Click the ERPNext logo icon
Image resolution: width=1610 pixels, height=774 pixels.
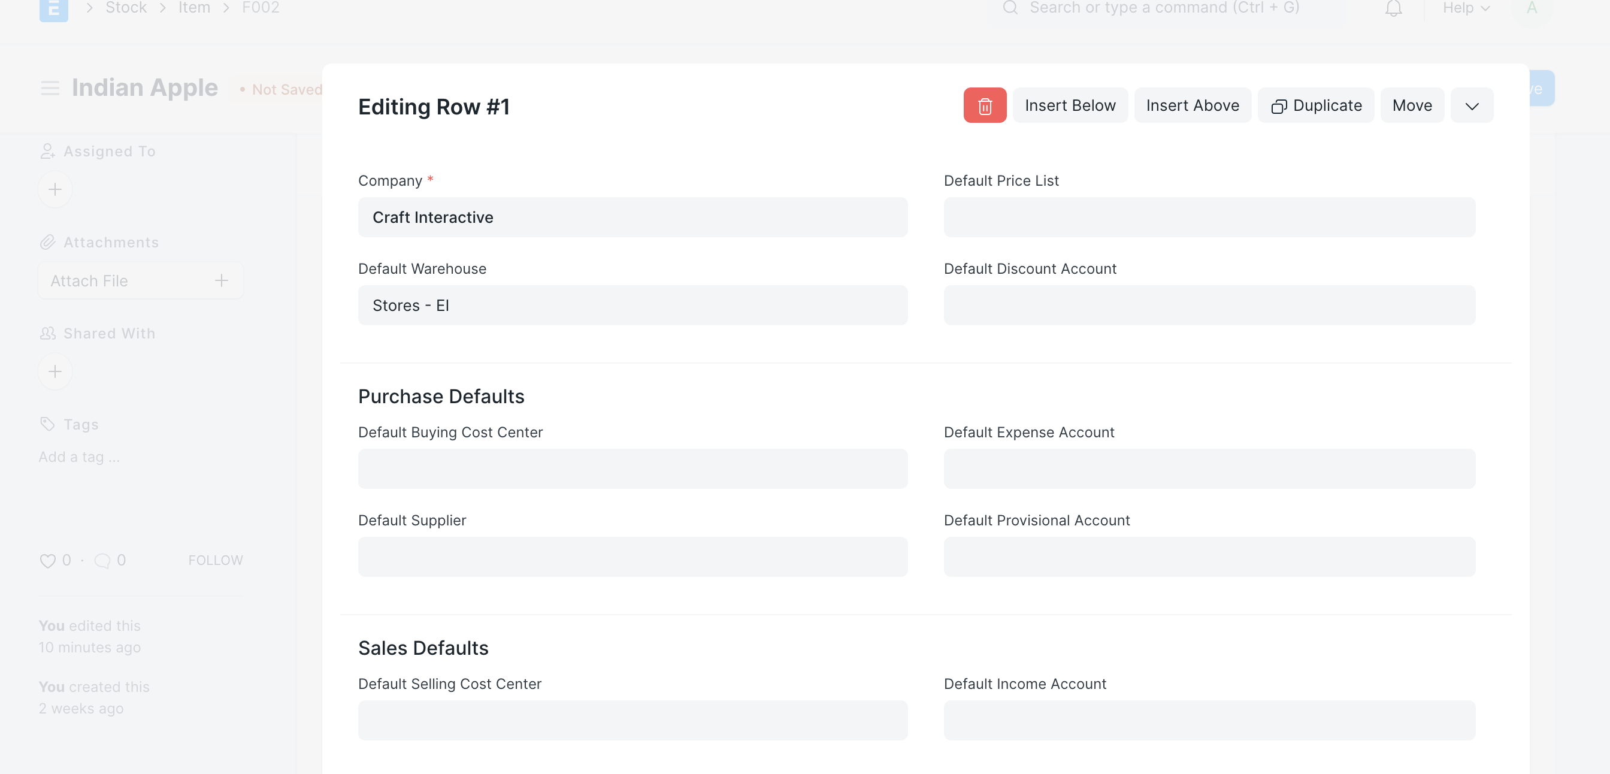click(54, 8)
